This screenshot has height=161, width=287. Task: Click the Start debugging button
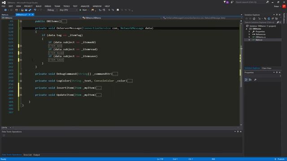(x=83, y=10)
